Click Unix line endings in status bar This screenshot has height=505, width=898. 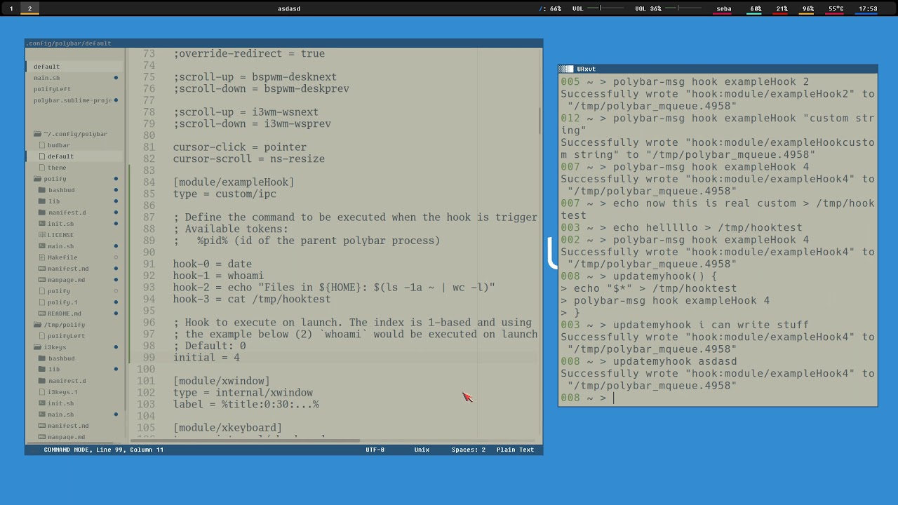click(x=422, y=450)
